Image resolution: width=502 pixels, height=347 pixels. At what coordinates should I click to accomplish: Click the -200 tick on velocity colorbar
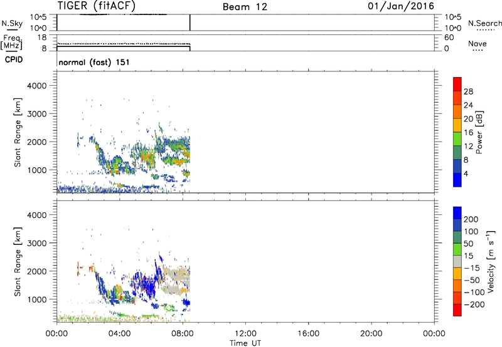474,304
